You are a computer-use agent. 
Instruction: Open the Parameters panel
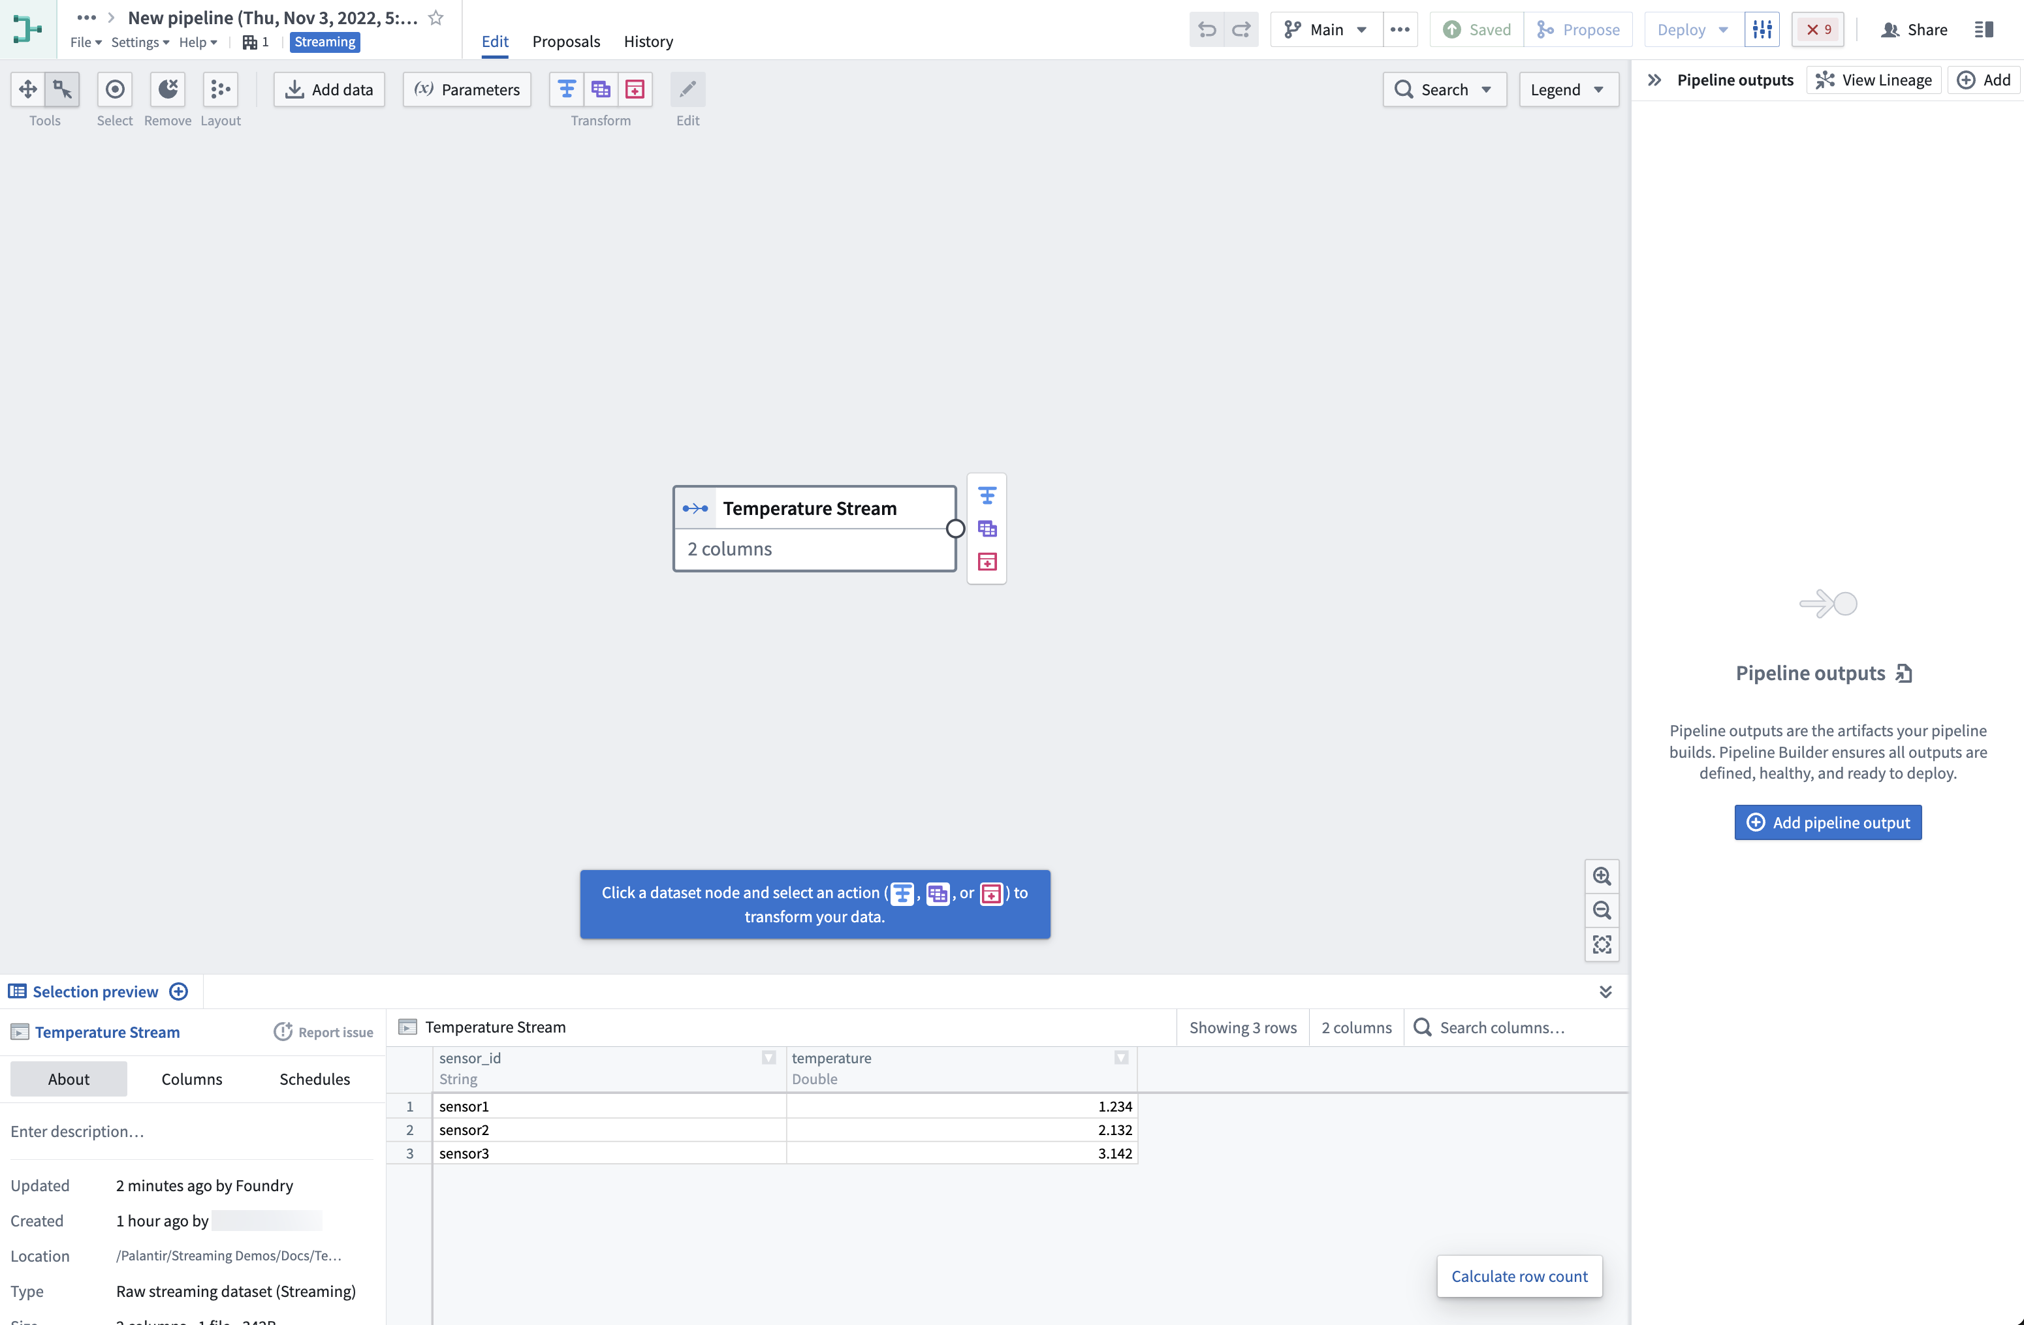pyautogui.click(x=466, y=89)
